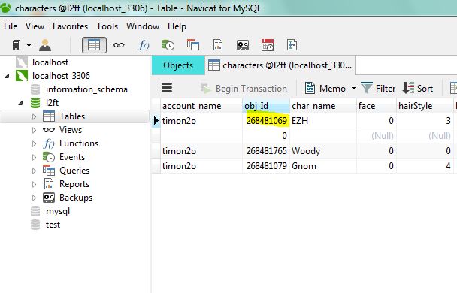
Task: Select Events in the tree
Action: click(x=72, y=157)
